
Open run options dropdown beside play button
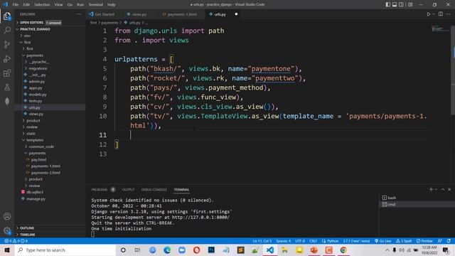pyautogui.click(x=434, y=14)
